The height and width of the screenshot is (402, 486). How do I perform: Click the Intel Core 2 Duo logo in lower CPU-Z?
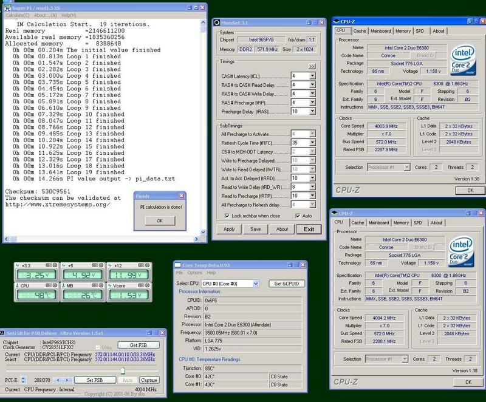[x=461, y=252]
